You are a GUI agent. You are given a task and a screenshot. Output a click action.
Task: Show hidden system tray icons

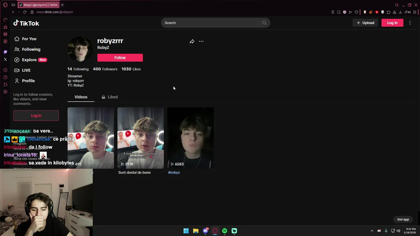point(372,231)
